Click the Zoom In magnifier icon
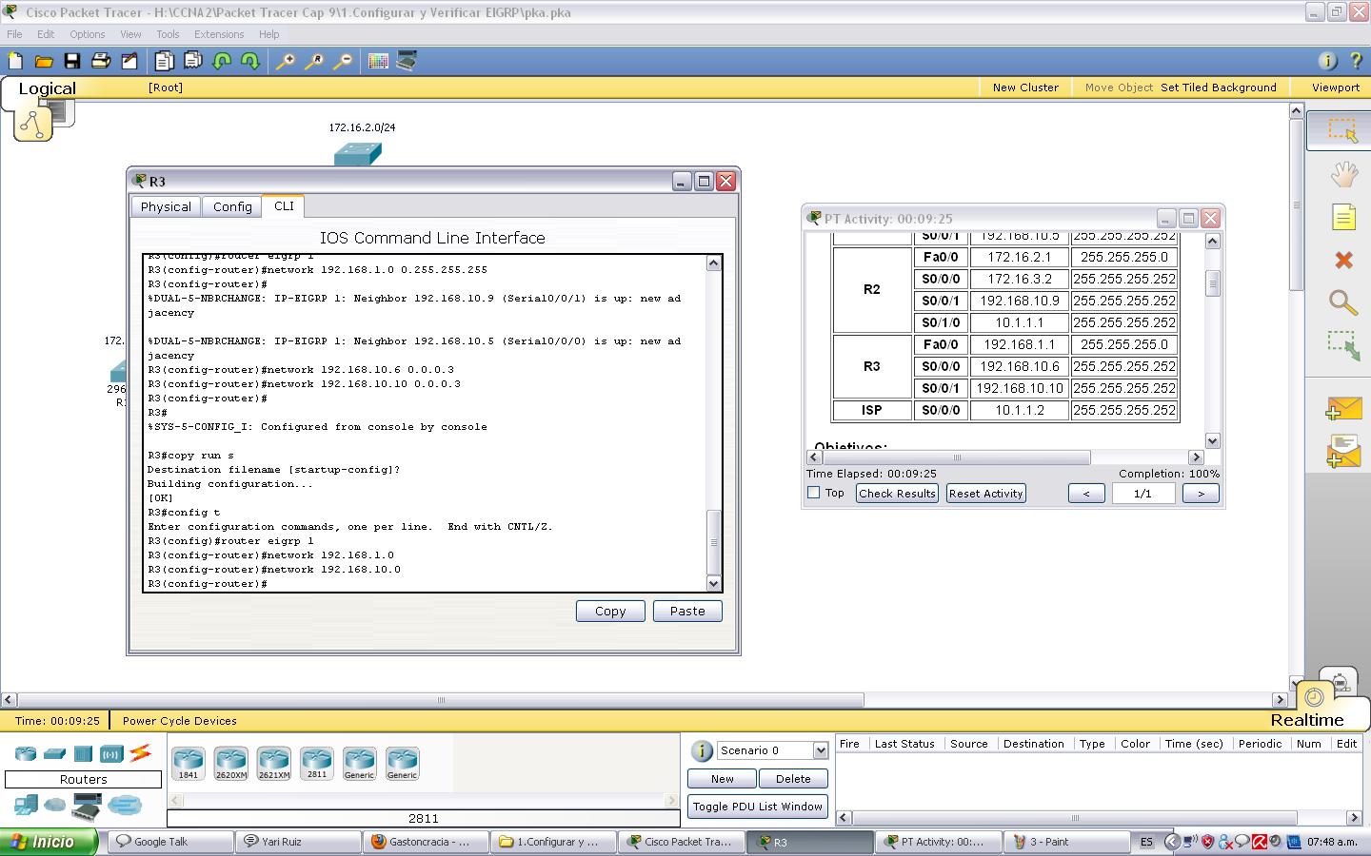Viewport: 1371px width, 856px height. point(286,61)
